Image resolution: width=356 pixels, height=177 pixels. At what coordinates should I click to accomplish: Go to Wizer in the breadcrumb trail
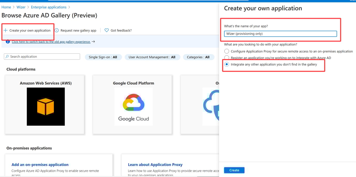[x=21, y=7]
